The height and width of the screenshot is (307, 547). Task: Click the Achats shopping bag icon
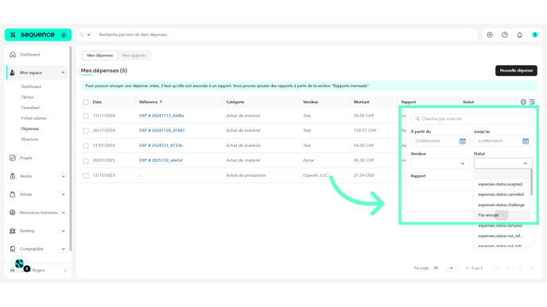tap(13, 194)
